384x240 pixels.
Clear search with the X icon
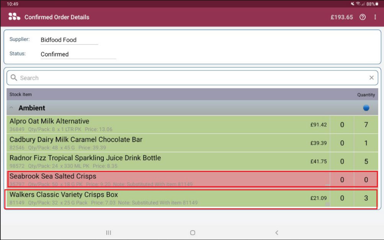coord(371,78)
